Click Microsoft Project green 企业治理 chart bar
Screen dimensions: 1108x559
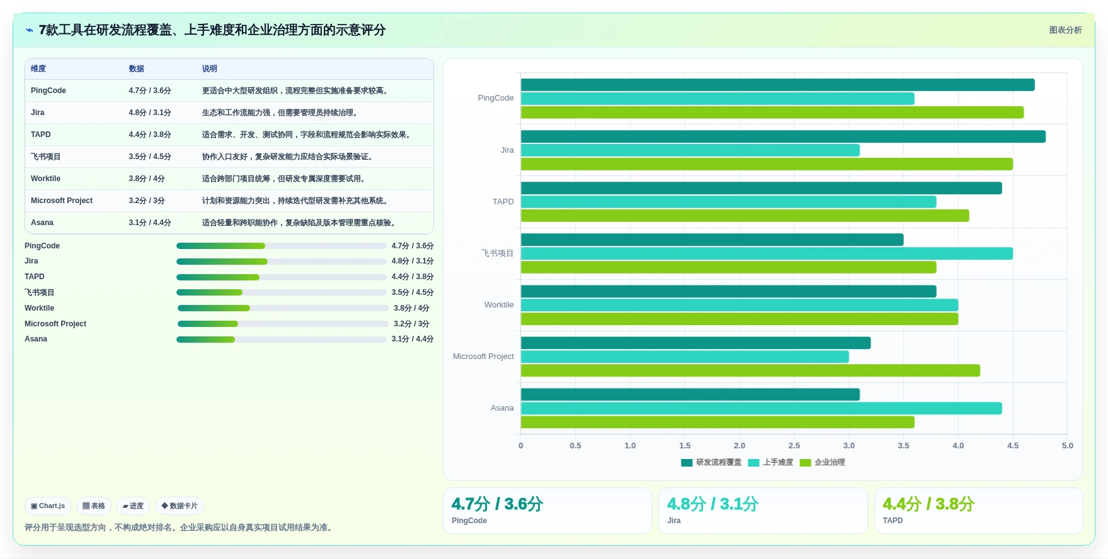750,370
